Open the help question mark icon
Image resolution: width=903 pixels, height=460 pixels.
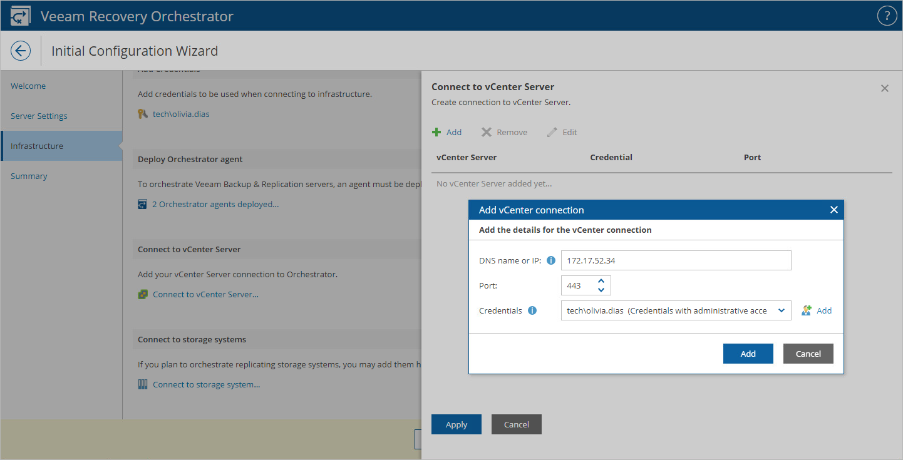[887, 15]
